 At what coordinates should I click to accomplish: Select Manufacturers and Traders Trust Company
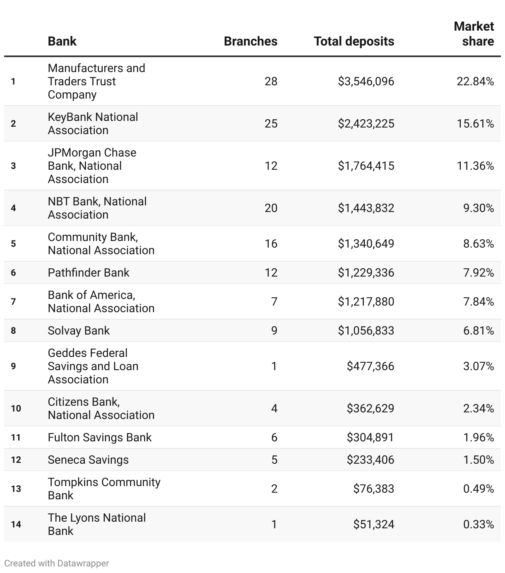[96, 82]
